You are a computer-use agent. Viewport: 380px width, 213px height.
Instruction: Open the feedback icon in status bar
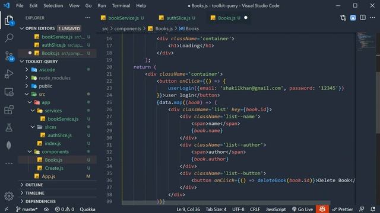(x=362, y=209)
